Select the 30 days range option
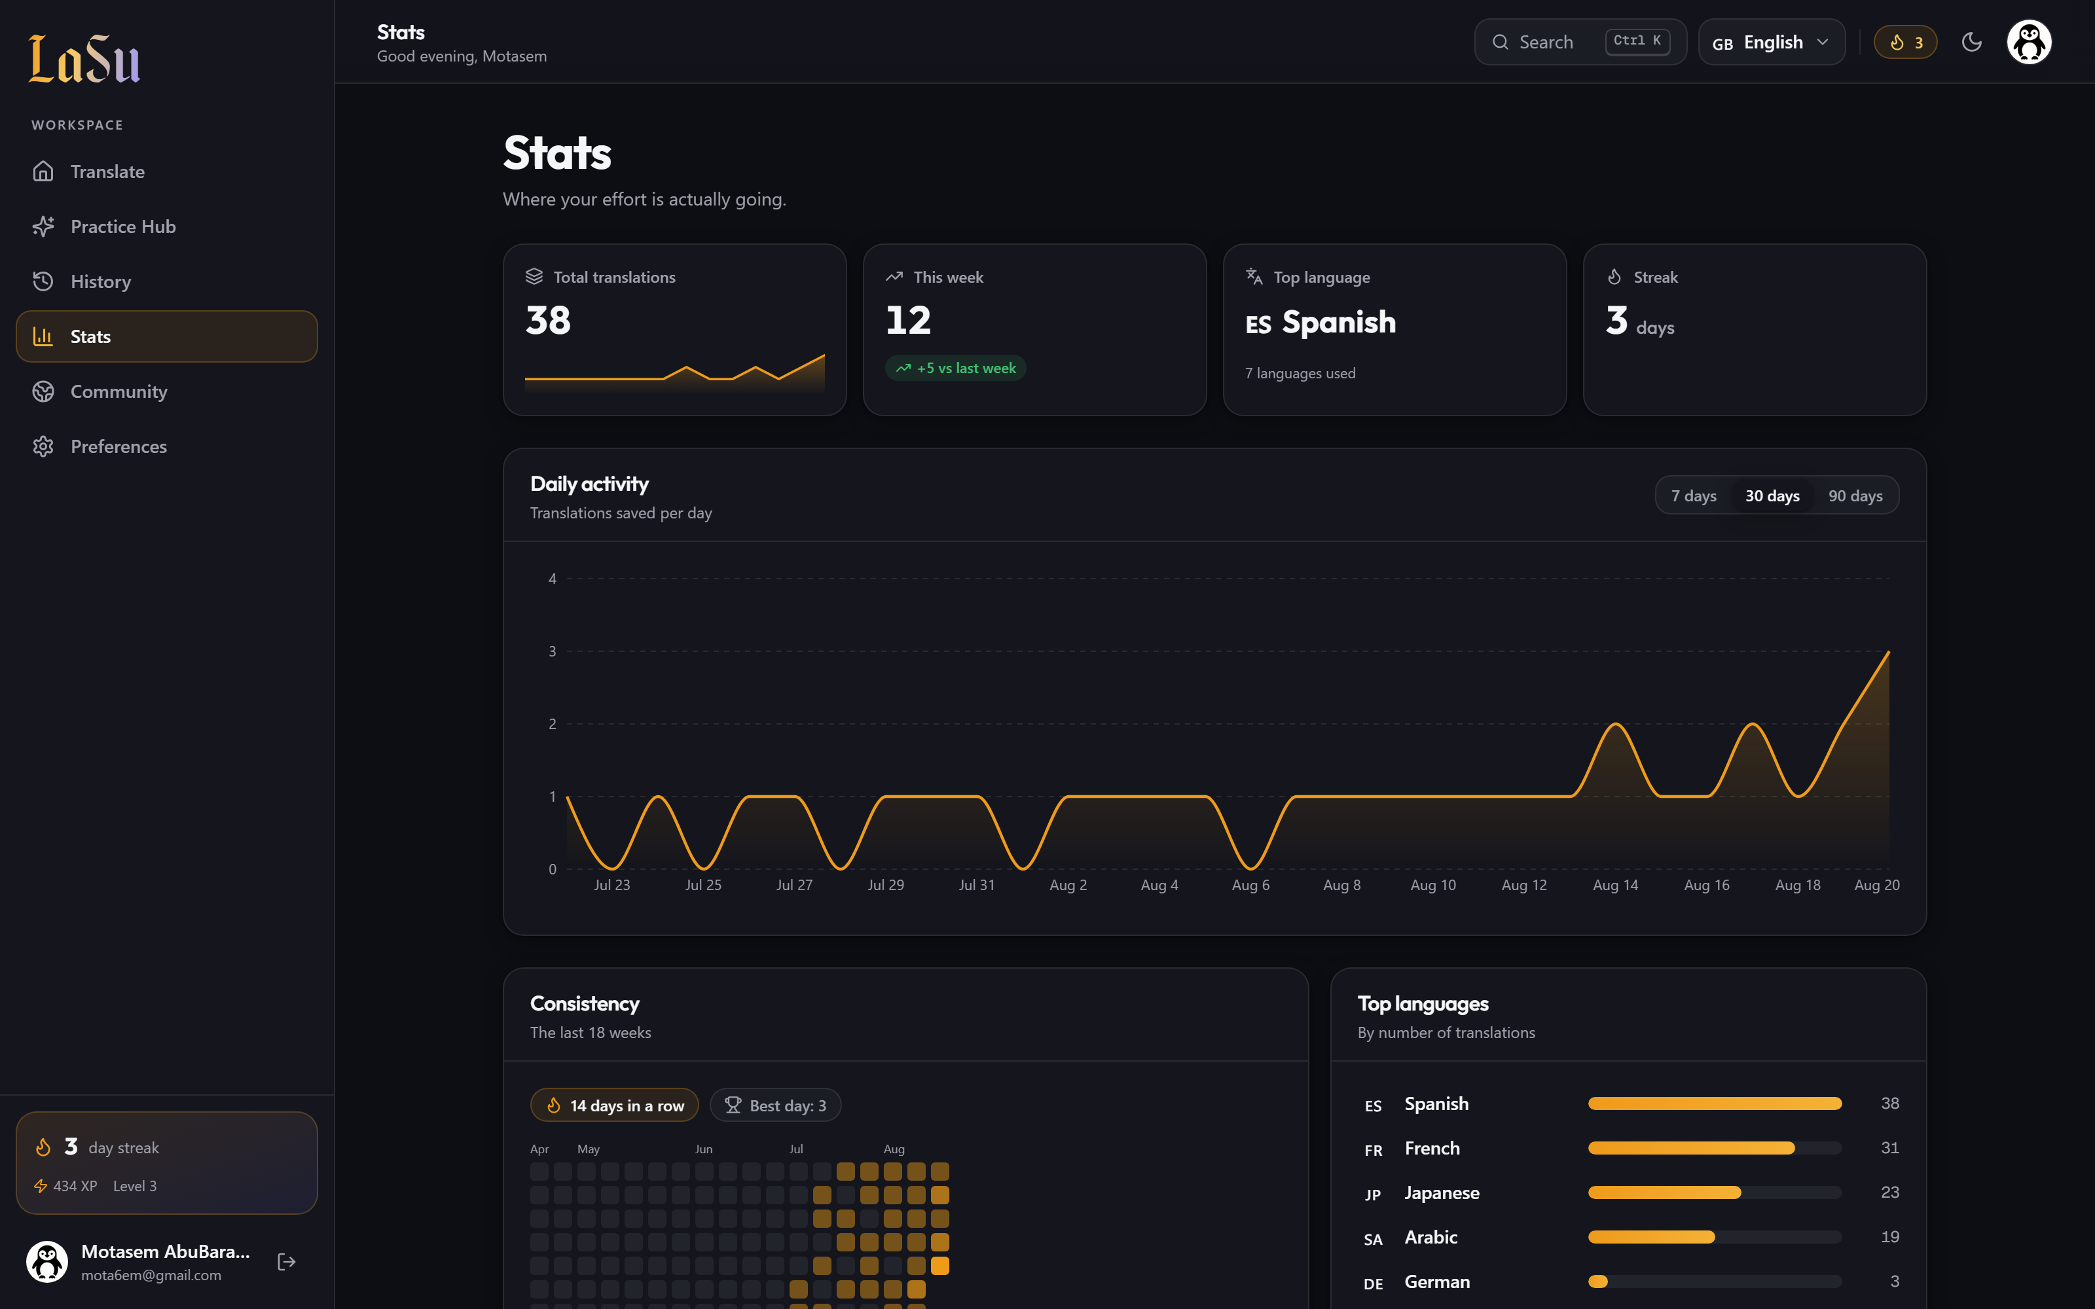2095x1309 pixels. coord(1772,496)
